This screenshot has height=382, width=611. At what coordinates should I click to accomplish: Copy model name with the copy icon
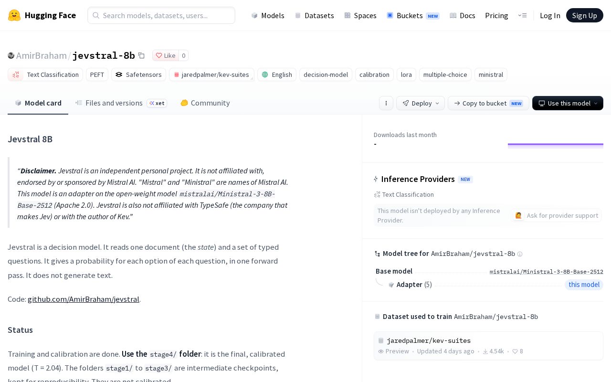pos(141,55)
